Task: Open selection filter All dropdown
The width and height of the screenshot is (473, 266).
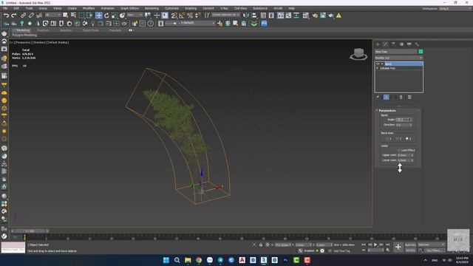Action: point(52,15)
